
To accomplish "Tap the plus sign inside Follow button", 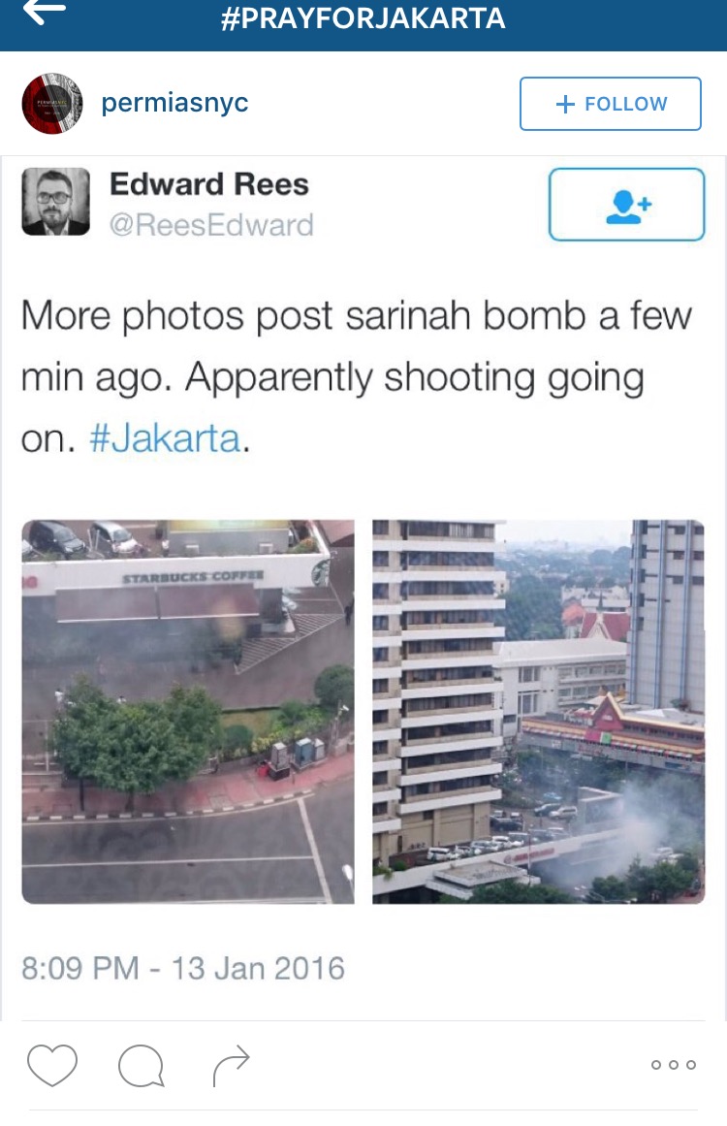I will point(565,104).
